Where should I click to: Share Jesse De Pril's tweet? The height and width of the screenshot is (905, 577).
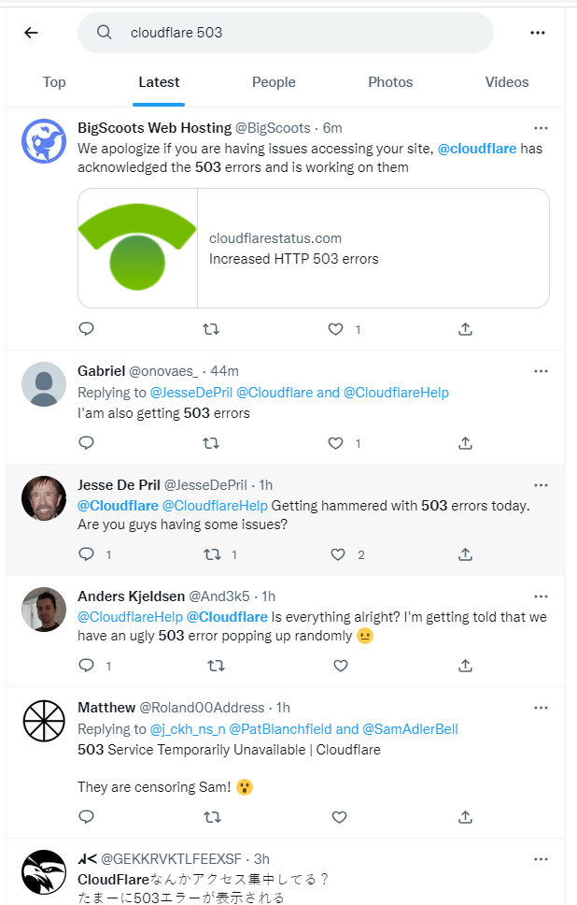(465, 554)
